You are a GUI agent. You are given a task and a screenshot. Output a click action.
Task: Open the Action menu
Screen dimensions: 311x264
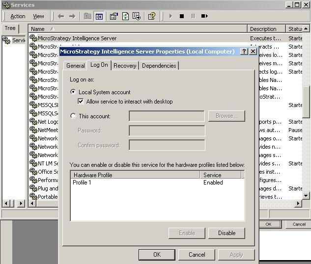[x=18, y=16]
